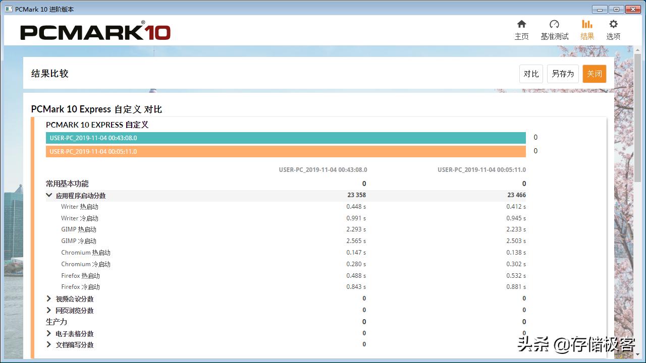Click the USER-PC 00:05:11.0 column header

click(x=481, y=170)
